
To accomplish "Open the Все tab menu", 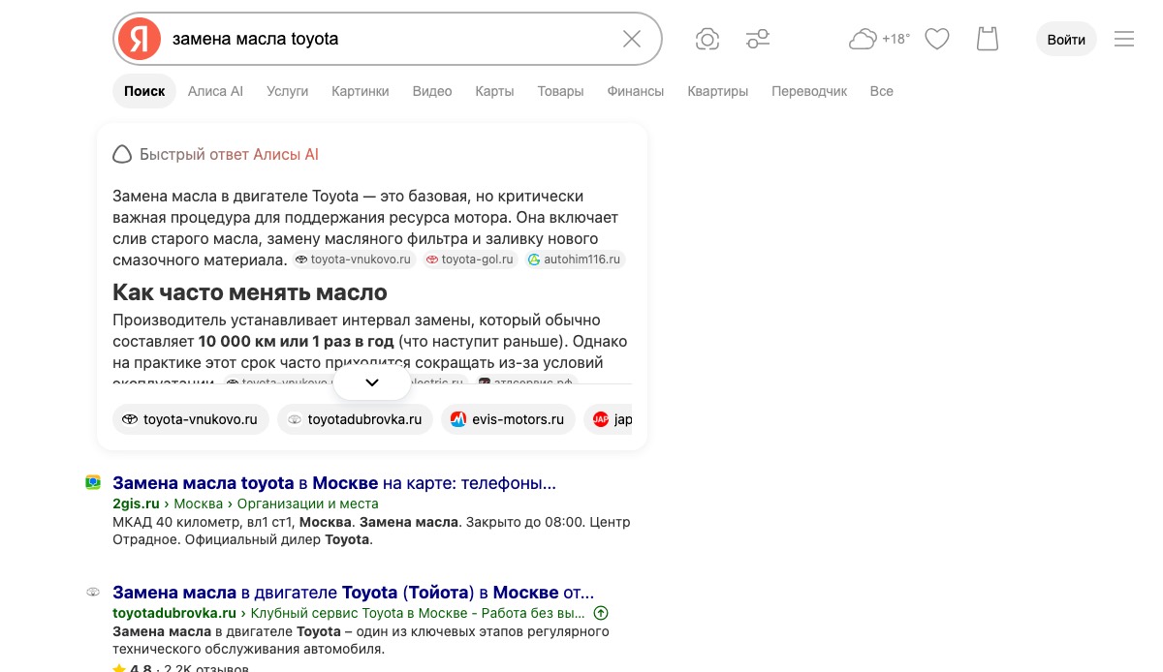I will point(882,91).
